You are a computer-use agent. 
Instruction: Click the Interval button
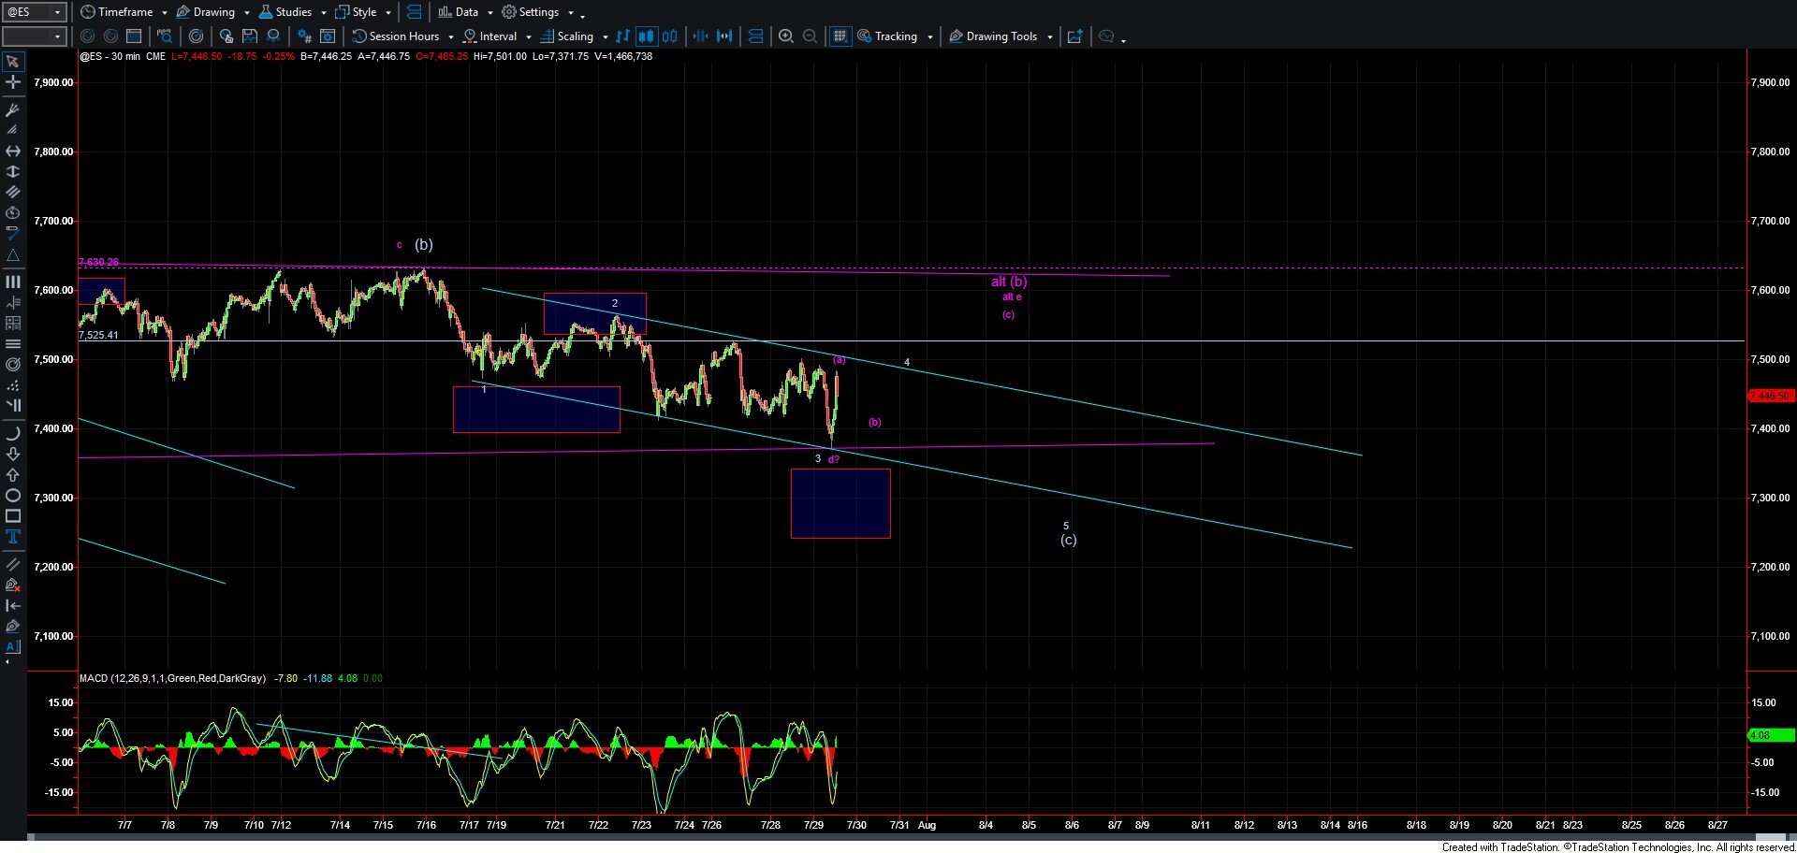coord(490,36)
